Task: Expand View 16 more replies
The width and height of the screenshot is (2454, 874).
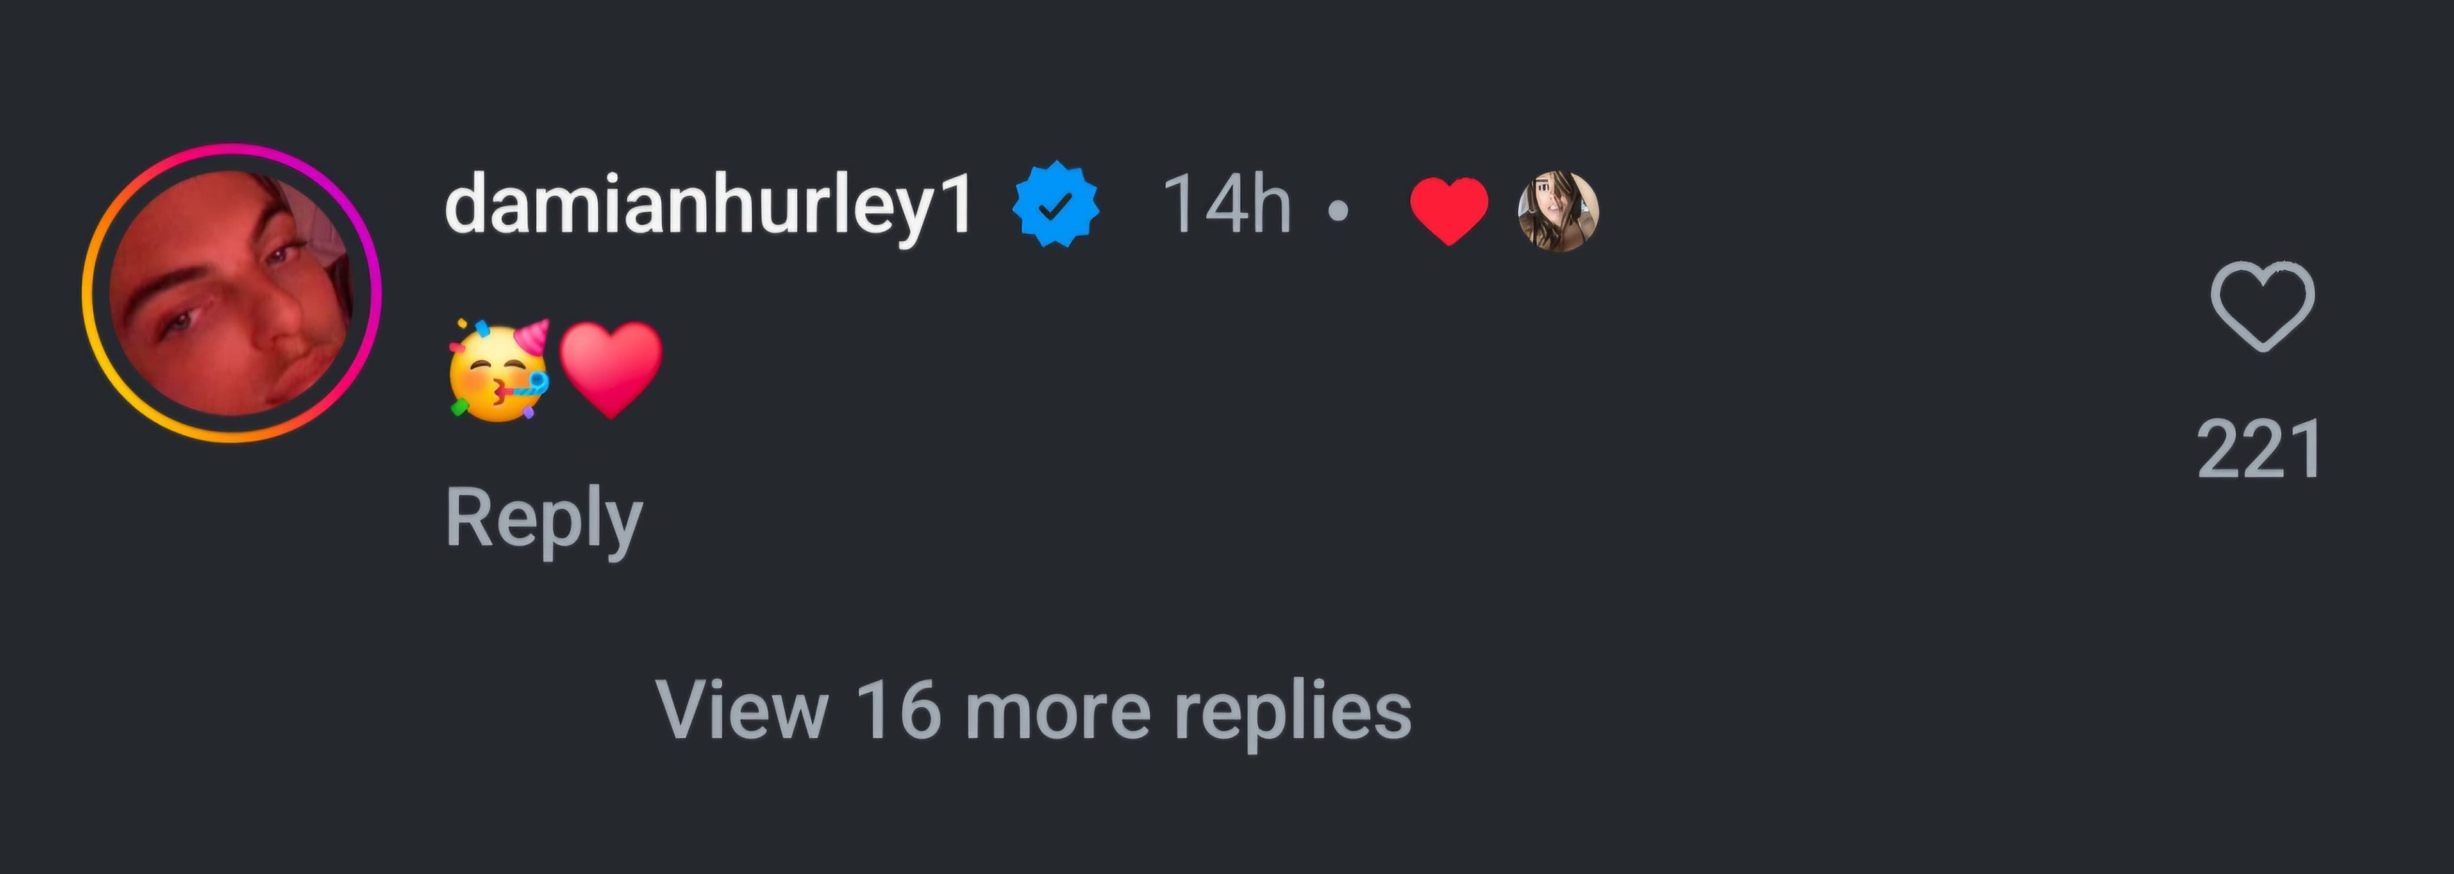Action: [x=1033, y=711]
